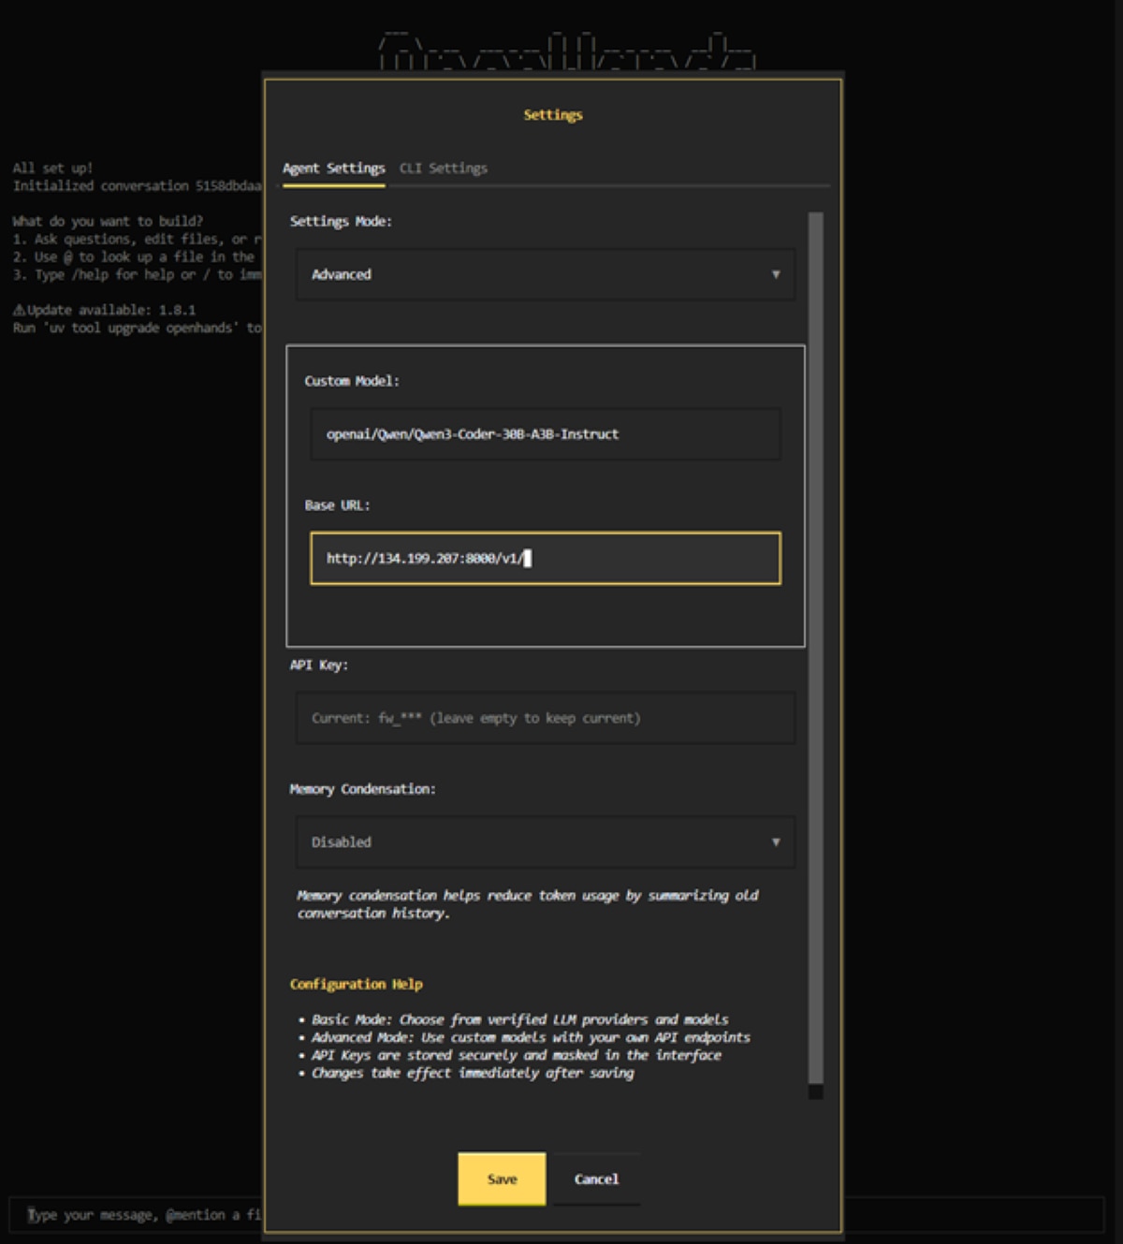Focus the message input at the bottom
This screenshot has width=1123, height=1244.
[x=140, y=1215]
